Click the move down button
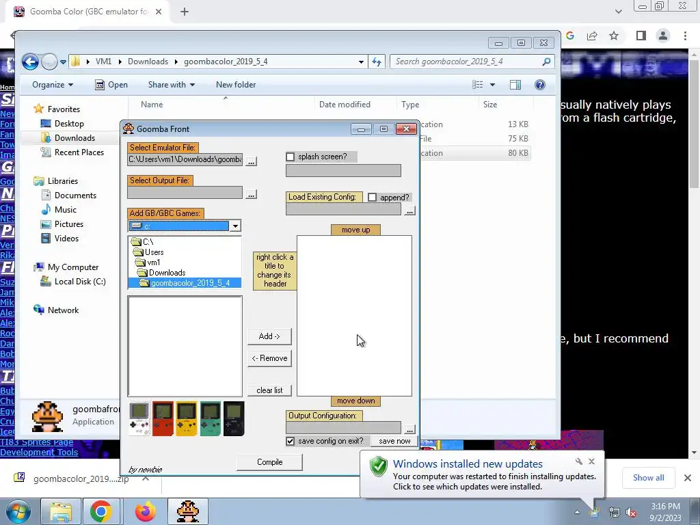 pos(355,401)
